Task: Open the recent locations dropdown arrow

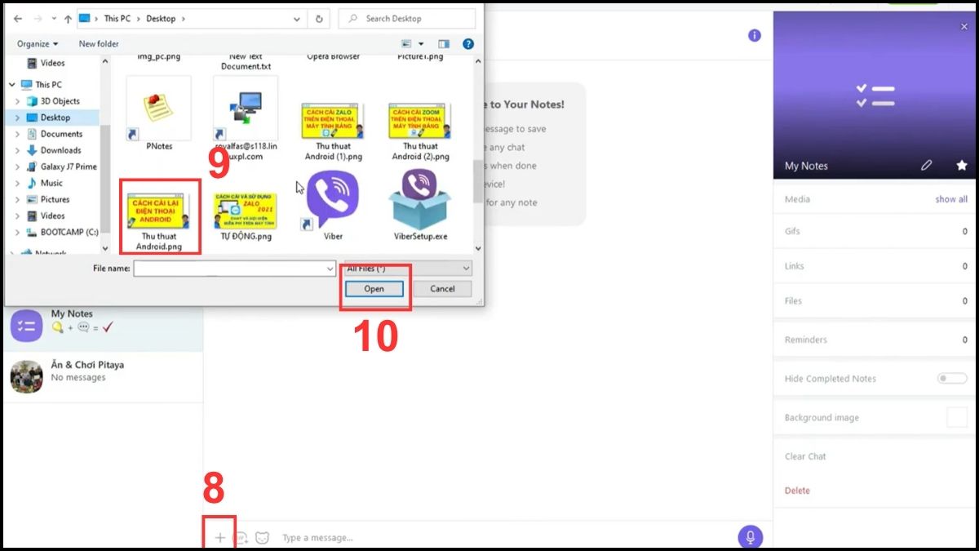Action: [x=53, y=18]
